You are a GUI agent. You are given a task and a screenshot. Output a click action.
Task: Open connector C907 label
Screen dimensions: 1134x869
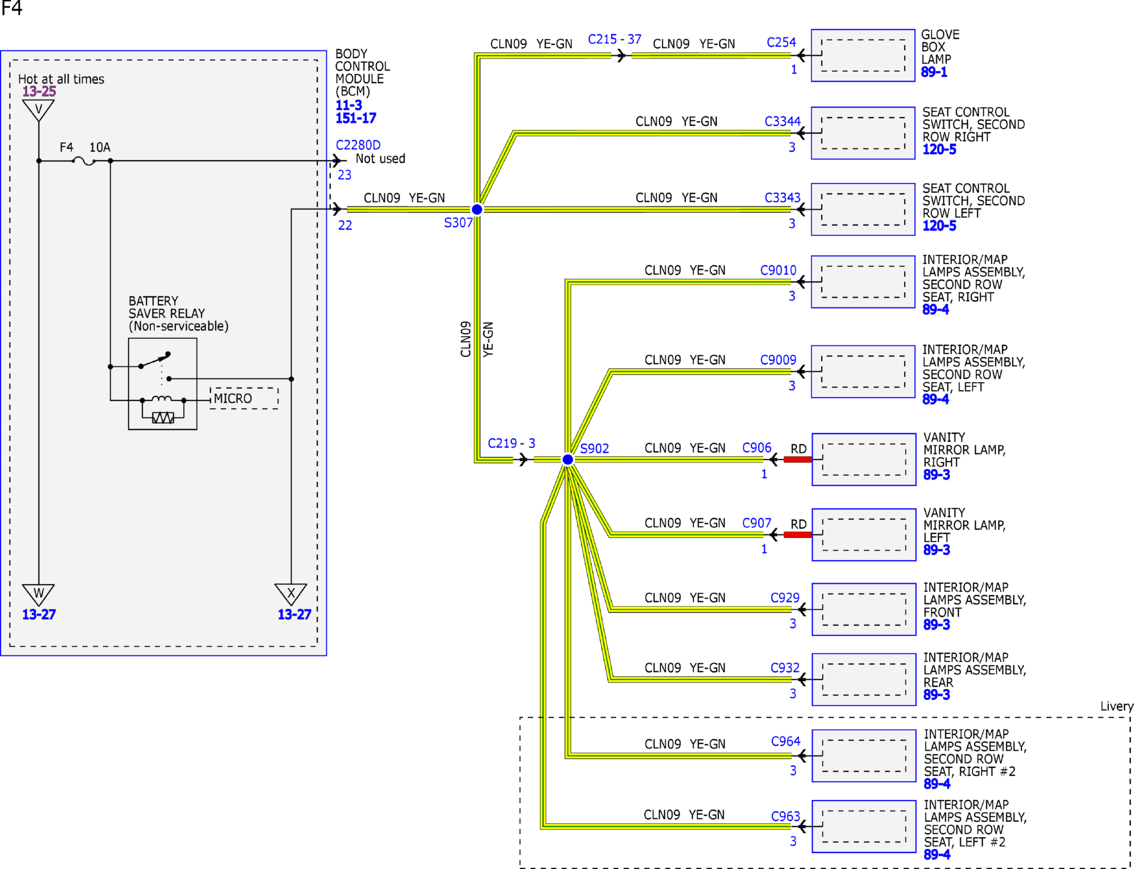[x=757, y=523]
